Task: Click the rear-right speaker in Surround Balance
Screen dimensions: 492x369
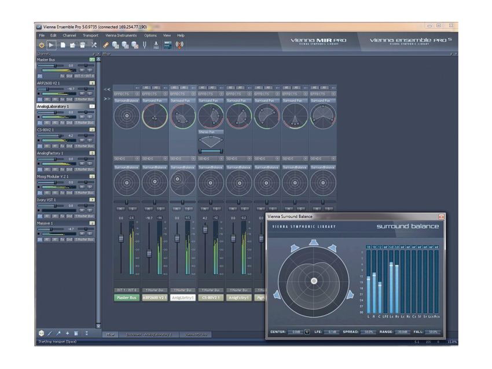Action: point(350,294)
